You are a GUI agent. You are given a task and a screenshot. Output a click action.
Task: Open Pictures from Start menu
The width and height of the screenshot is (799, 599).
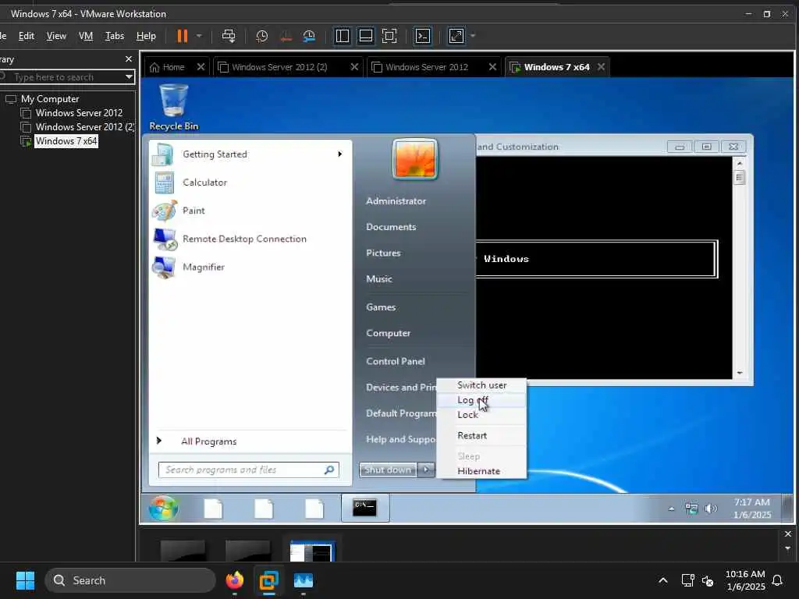pos(383,253)
